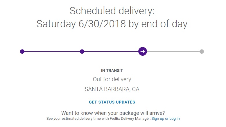
Task: Click purple line between second dot and arrow
Action: pos(110,52)
